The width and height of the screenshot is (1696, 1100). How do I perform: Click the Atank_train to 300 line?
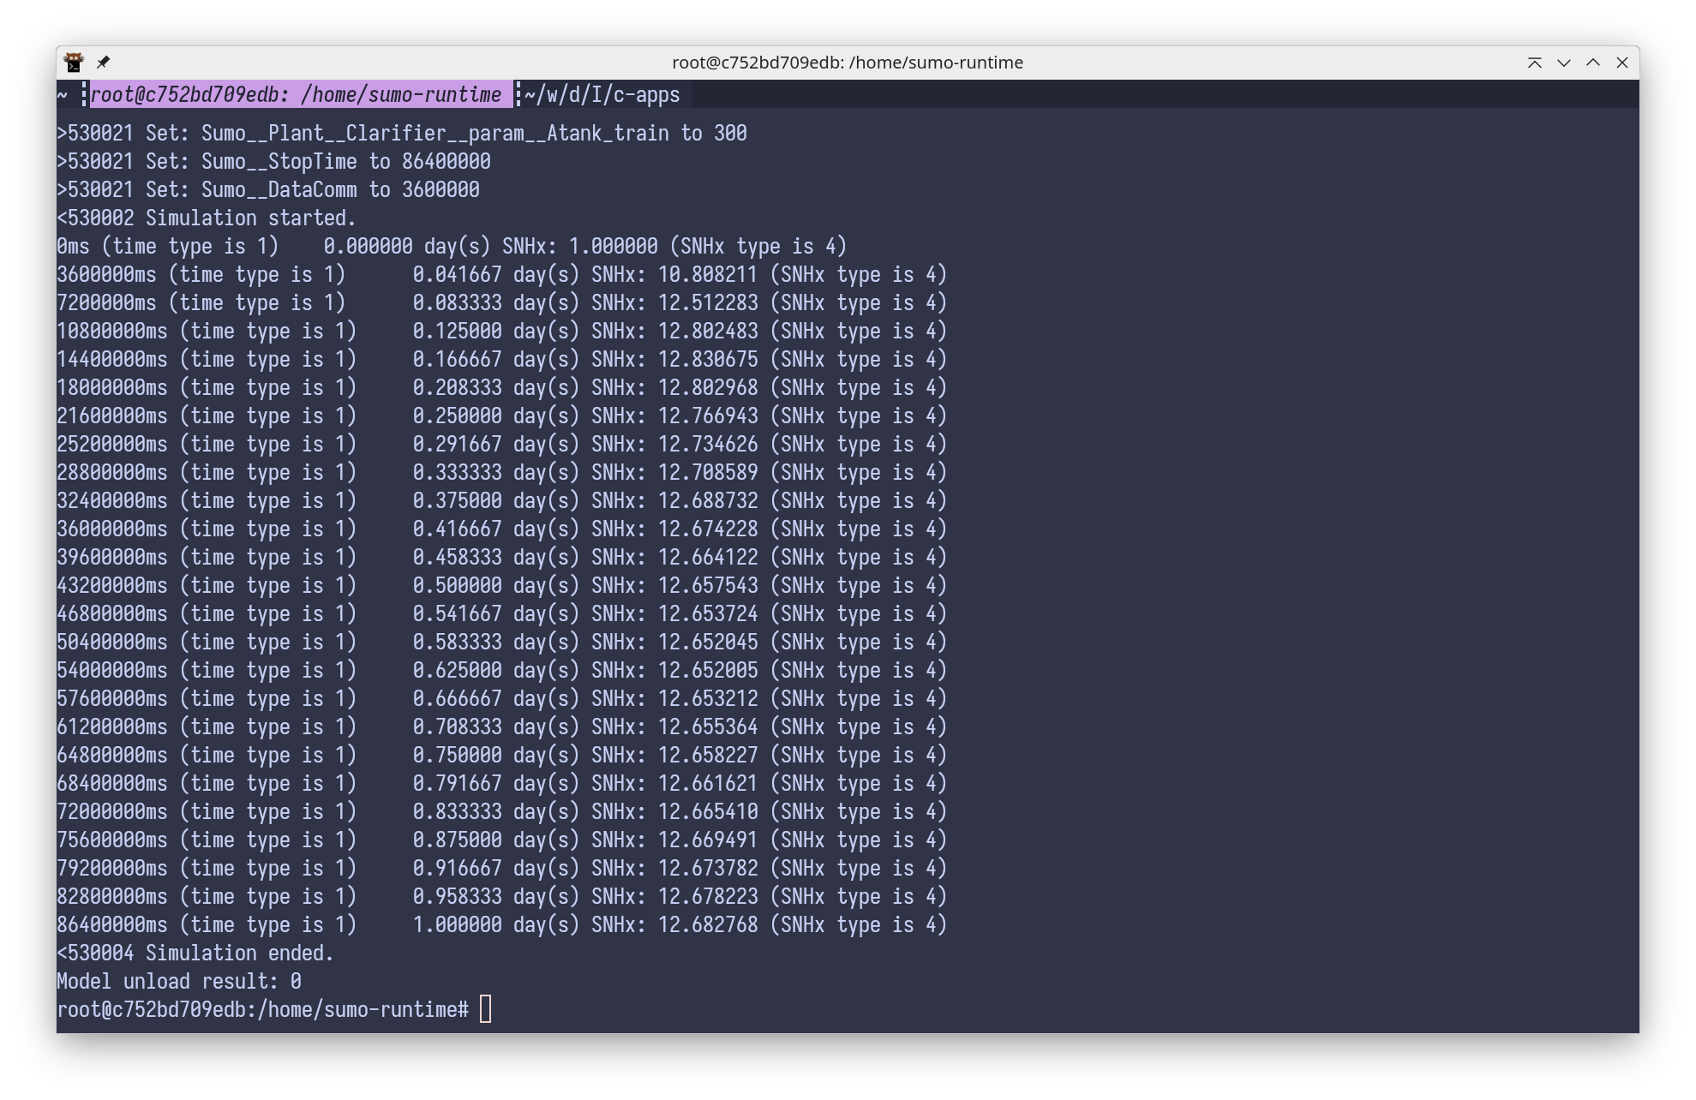click(x=402, y=133)
